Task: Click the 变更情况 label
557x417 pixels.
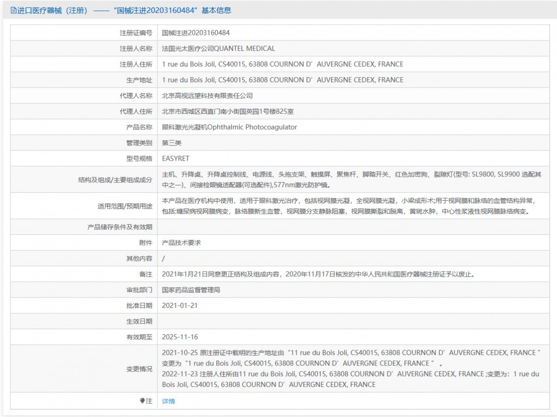Action: [139, 369]
